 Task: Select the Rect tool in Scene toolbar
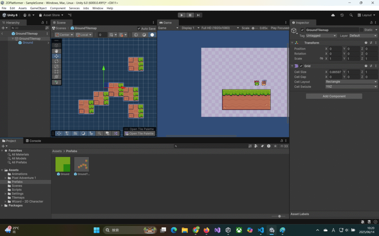tap(56, 72)
